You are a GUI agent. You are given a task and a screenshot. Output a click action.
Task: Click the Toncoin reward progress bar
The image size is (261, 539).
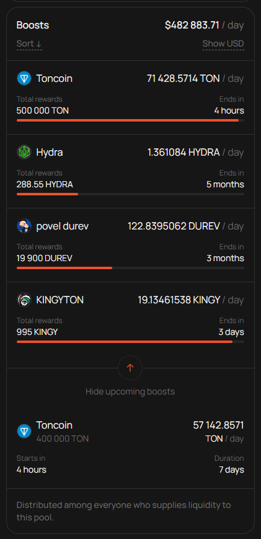pos(130,120)
